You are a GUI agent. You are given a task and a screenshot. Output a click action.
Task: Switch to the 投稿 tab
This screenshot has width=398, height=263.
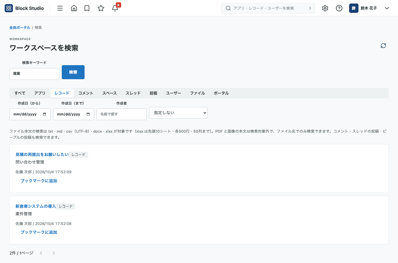(153, 93)
